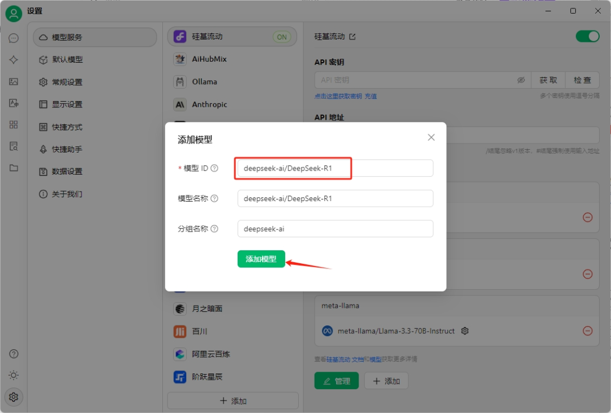This screenshot has height=413, width=611.
Task: Select the AiHubMix provider
Action: (233, 59)
